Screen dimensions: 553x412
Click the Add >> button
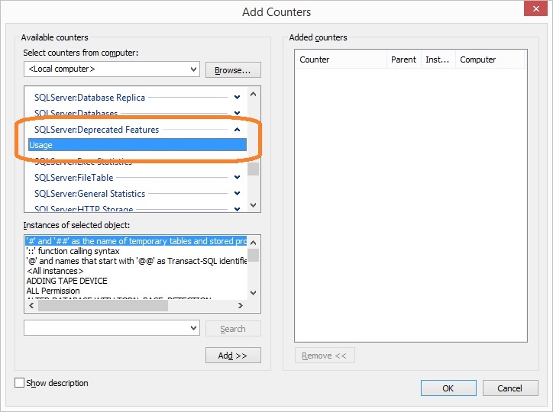(233, 356)
